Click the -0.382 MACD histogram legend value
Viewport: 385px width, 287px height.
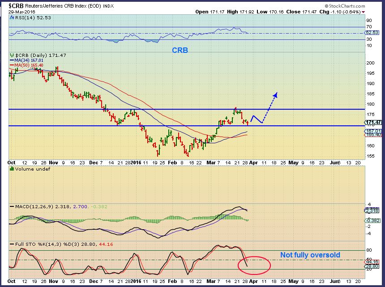pyautogui.click(x=99, y=206)
